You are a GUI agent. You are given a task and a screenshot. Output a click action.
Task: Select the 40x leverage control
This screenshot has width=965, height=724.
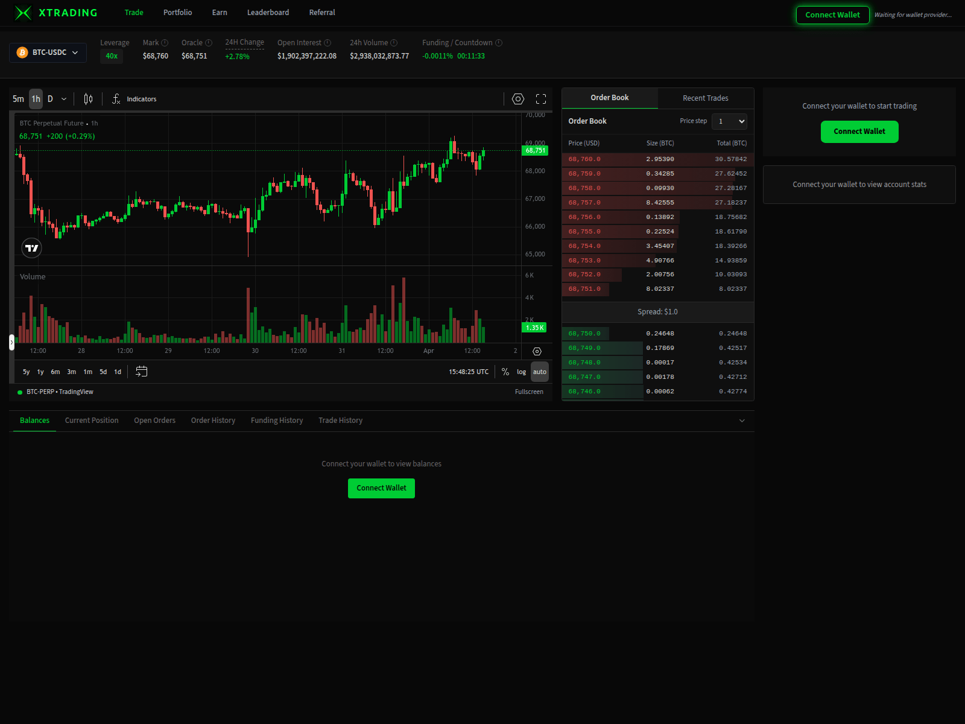[112, 56]
